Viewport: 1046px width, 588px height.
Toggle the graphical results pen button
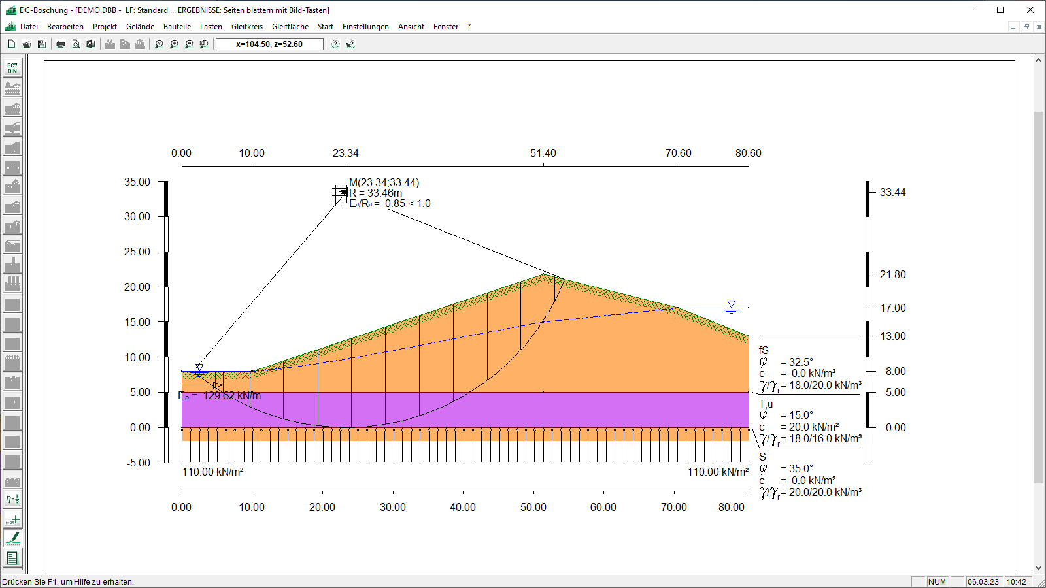[x=12, y=538]
